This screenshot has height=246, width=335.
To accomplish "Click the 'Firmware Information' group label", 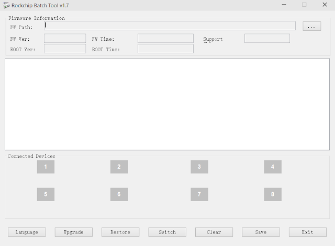I will 37,18.
